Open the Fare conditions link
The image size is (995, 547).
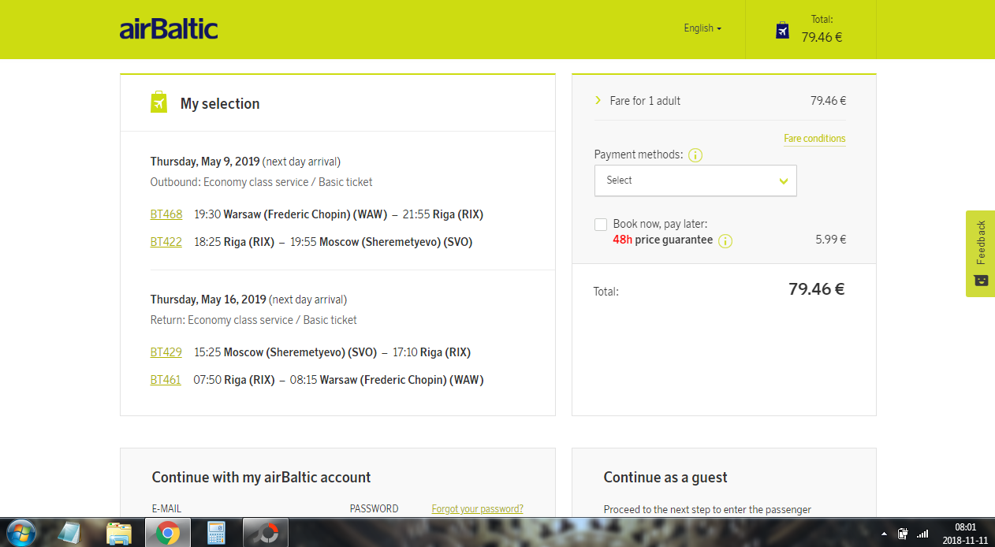[x=814, y=139]
